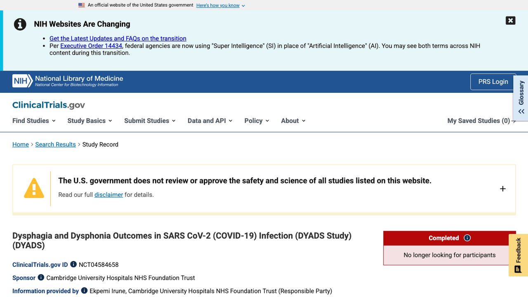Open the Data and API menu

[x=210, y=121]
